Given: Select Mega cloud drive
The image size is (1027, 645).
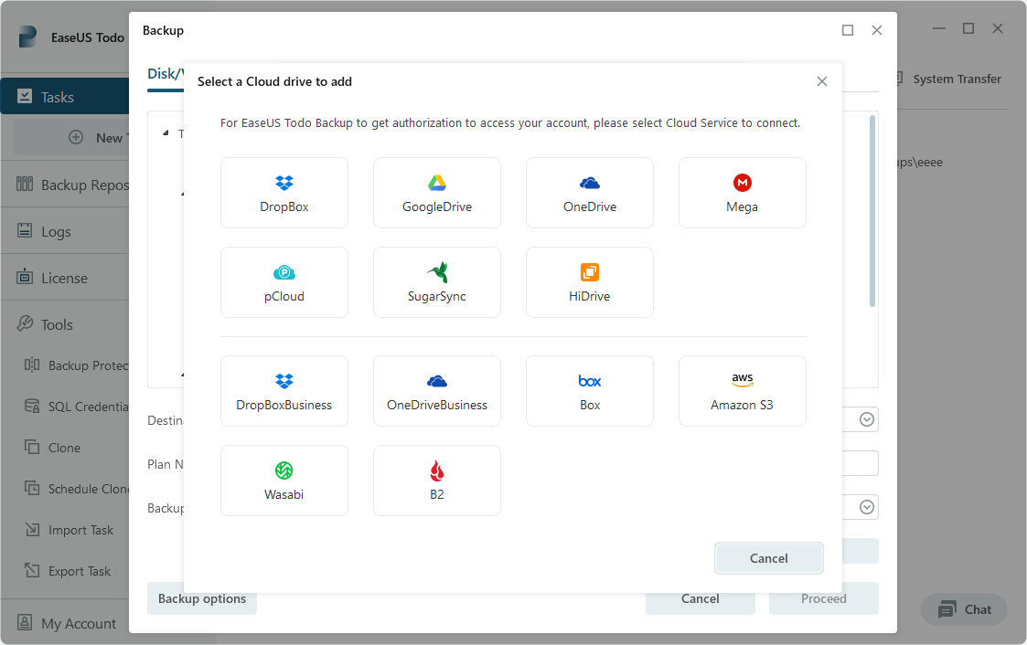Looking at the screenshot, I should 742,193.
